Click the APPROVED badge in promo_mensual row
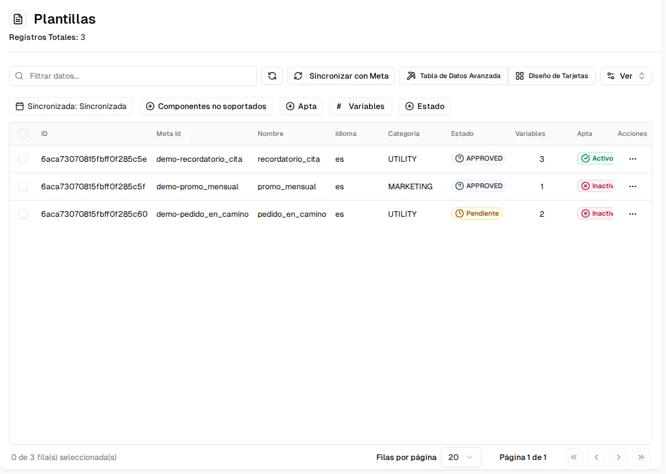 478,186
